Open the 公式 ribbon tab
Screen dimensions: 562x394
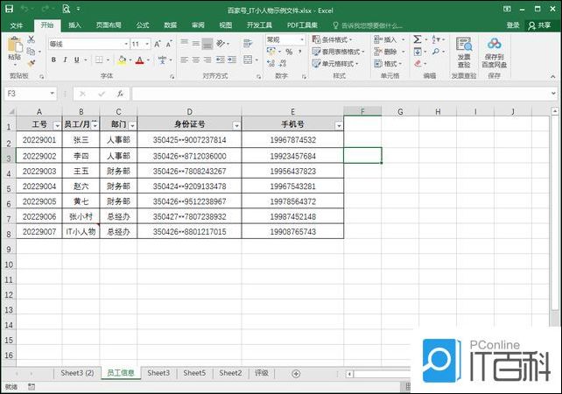(x=142, y=25)
